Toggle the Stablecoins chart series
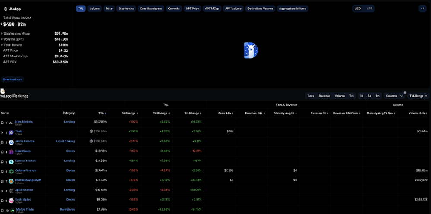 pos(126,9)
